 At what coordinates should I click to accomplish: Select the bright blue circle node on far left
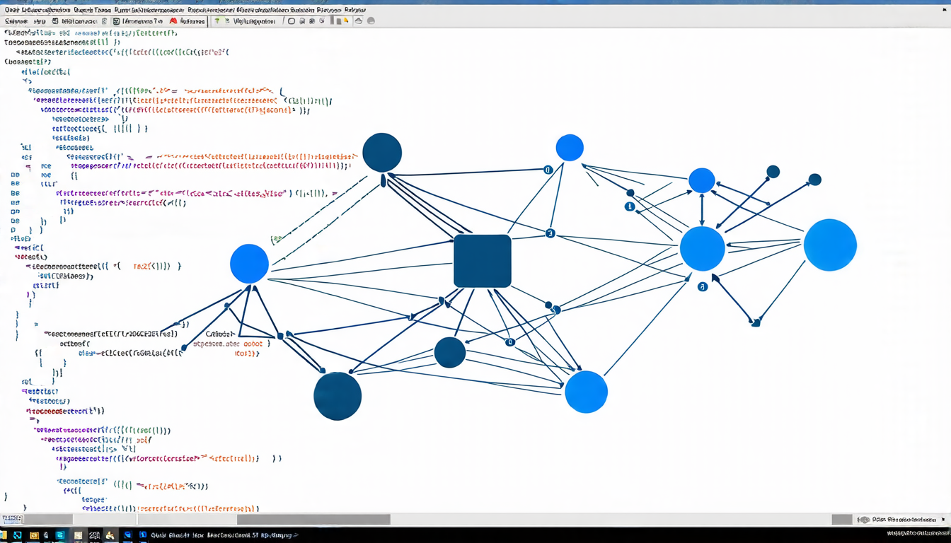click(249, 264)
